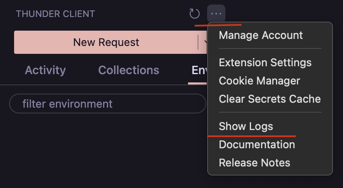Reload Thunder Client with the circular arrow
The image size is (343, 188).
point(195,14)
